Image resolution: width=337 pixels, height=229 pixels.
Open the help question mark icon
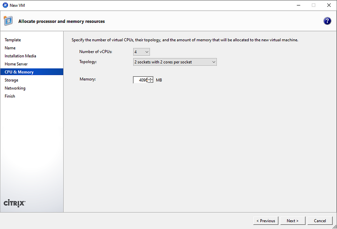click(327, 21)
